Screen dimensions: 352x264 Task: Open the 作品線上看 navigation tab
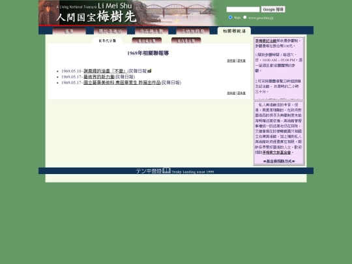pos(151,31)
